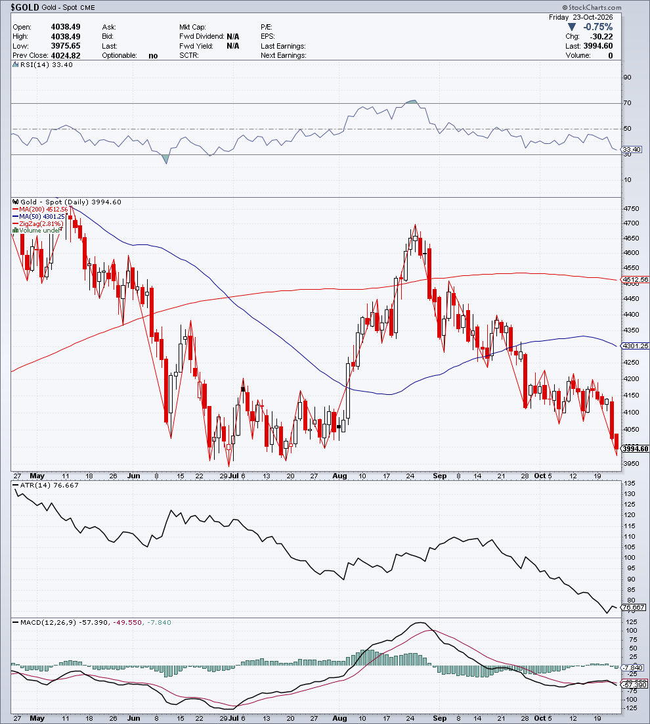Click the 'MA(200) 4512.56' legend entry

pos(43,210)
